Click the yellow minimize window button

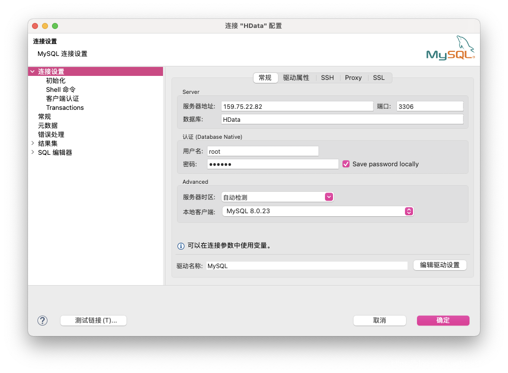click(x=45, y=26)
